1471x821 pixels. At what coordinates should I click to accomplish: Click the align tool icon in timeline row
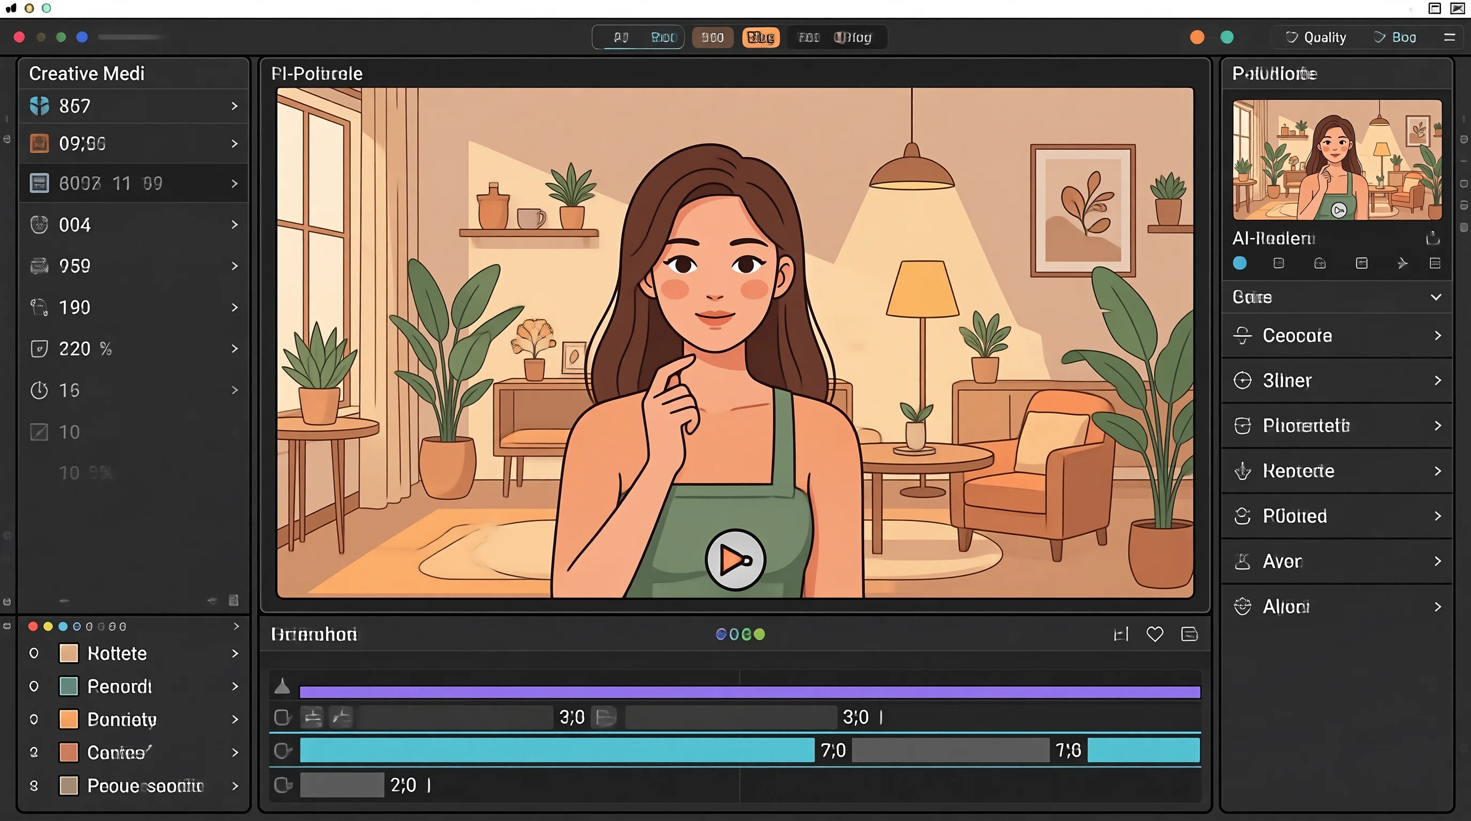pyautogui.click(x=312, y=717)
